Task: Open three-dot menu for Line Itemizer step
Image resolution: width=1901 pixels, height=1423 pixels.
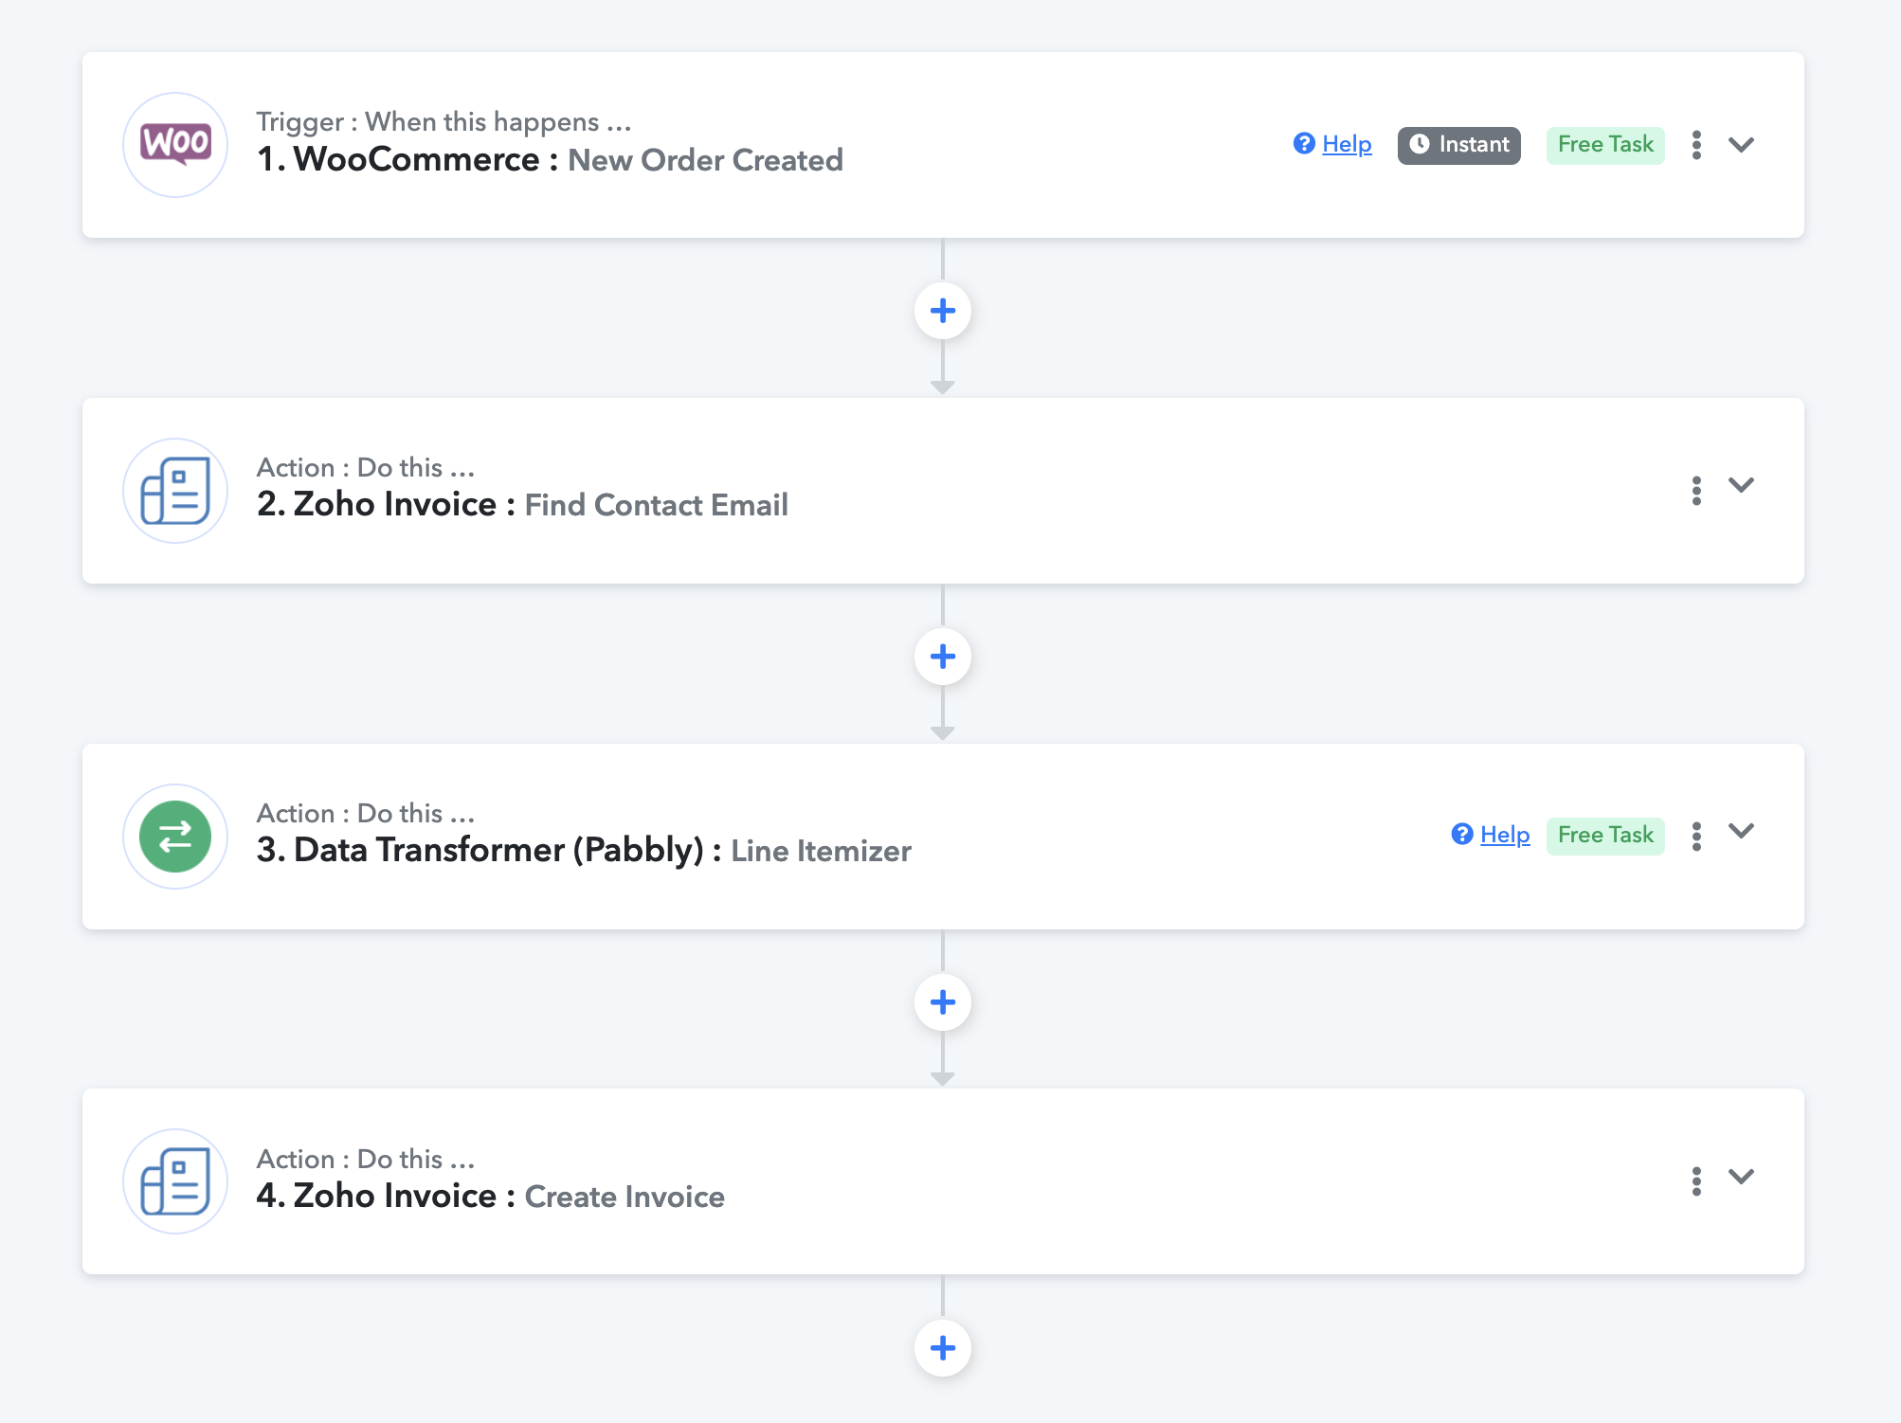Action: click(x=1696, y=837)
